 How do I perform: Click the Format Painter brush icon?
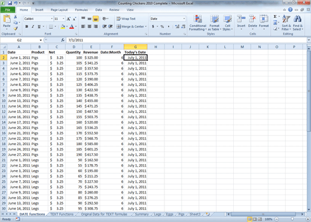pyautogui.click(x=16, y=29)
